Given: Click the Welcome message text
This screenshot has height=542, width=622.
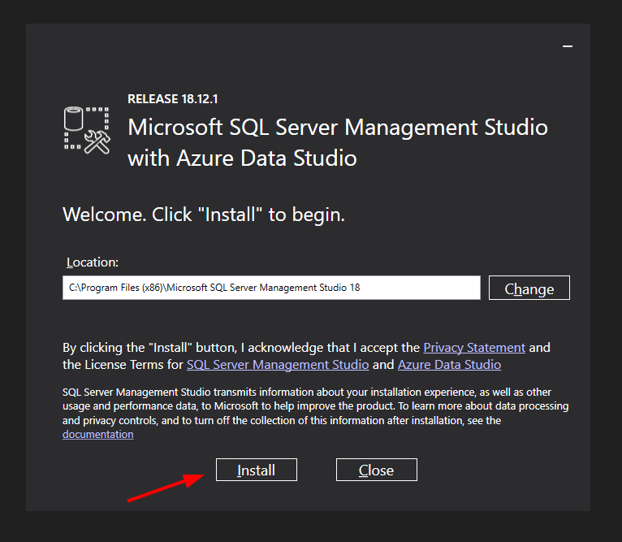Looking at the screenshot, I should point(204,215).
